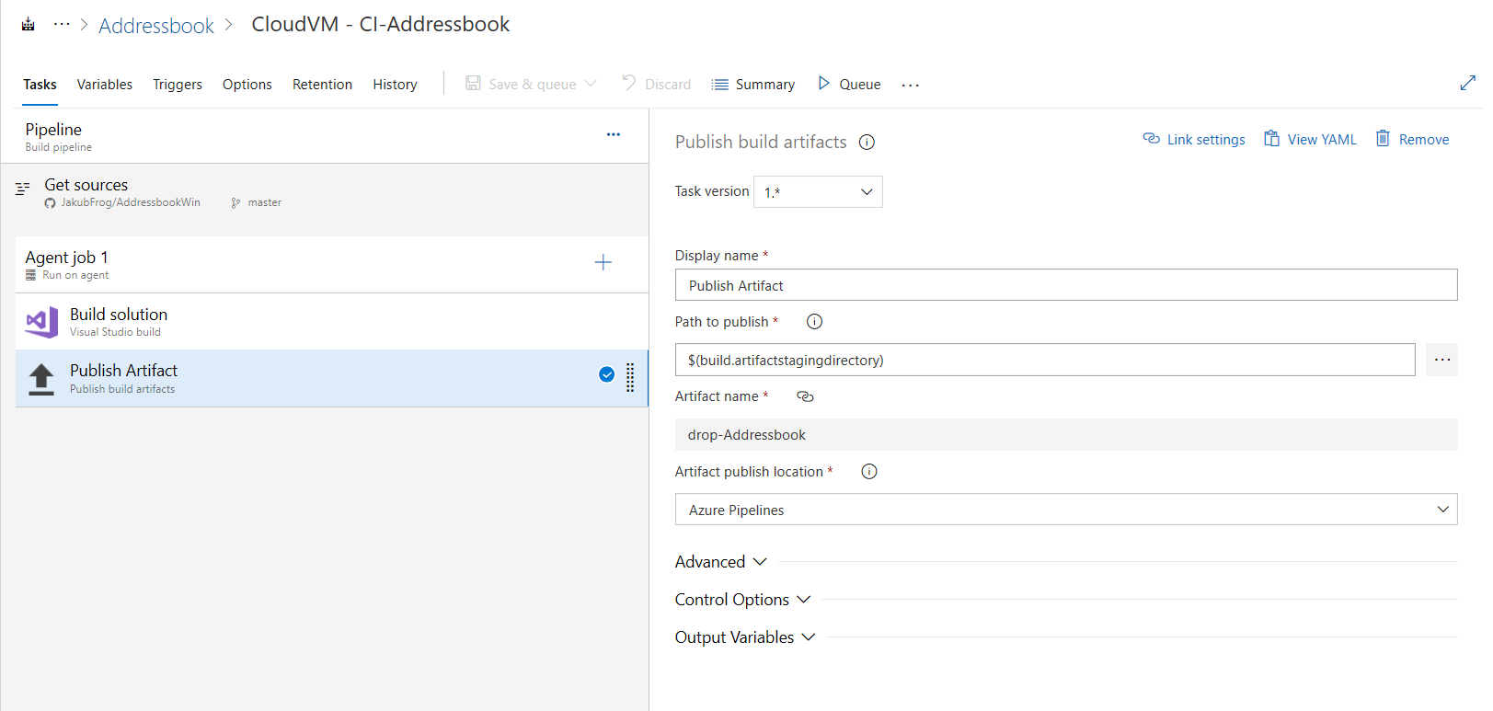Open the Options tab
The height and width of the screenshot is (711, 1493).
click(x=247, y=85)
